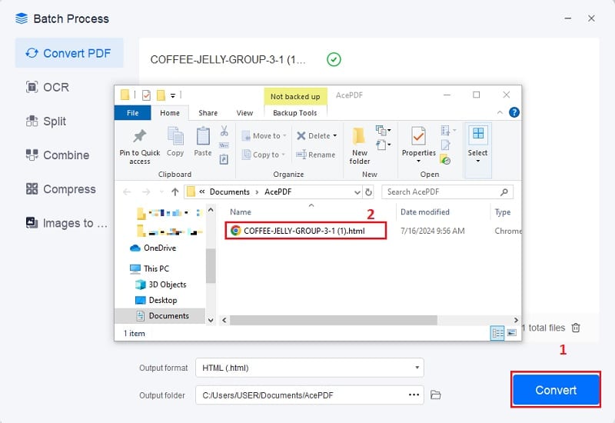Select OneDrive in navigation pane

coord(152,248)
